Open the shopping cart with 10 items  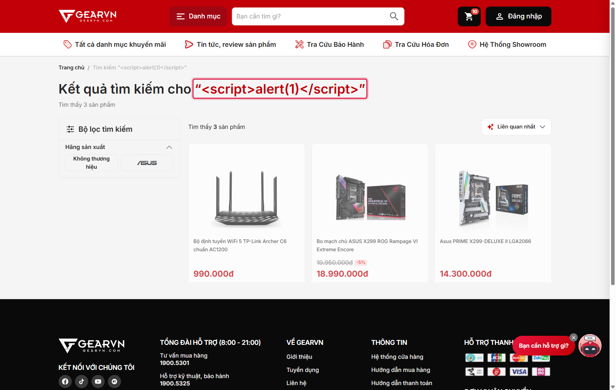[x=469, y=16]
